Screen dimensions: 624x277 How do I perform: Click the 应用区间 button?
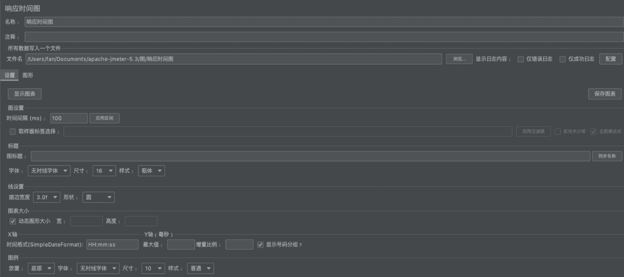point(104,118)
